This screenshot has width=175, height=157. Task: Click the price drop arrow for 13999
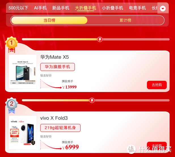(x=51, y=84)
